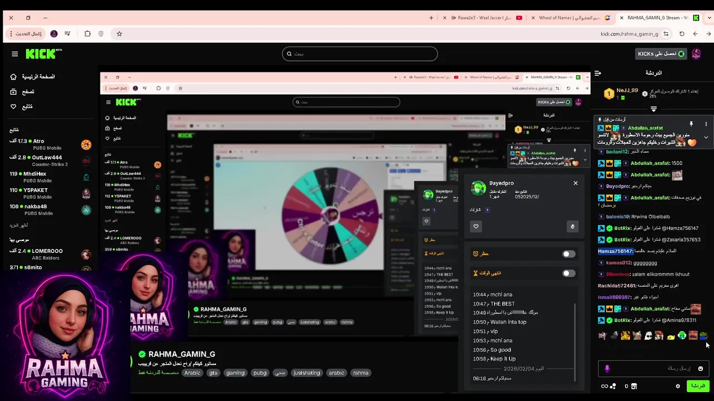Open YSPAKET channel in sidebar

[50, 193]
